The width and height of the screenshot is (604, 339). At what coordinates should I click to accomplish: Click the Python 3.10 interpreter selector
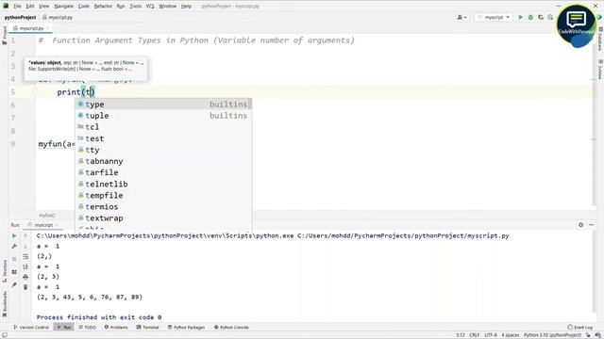[552, 335]
